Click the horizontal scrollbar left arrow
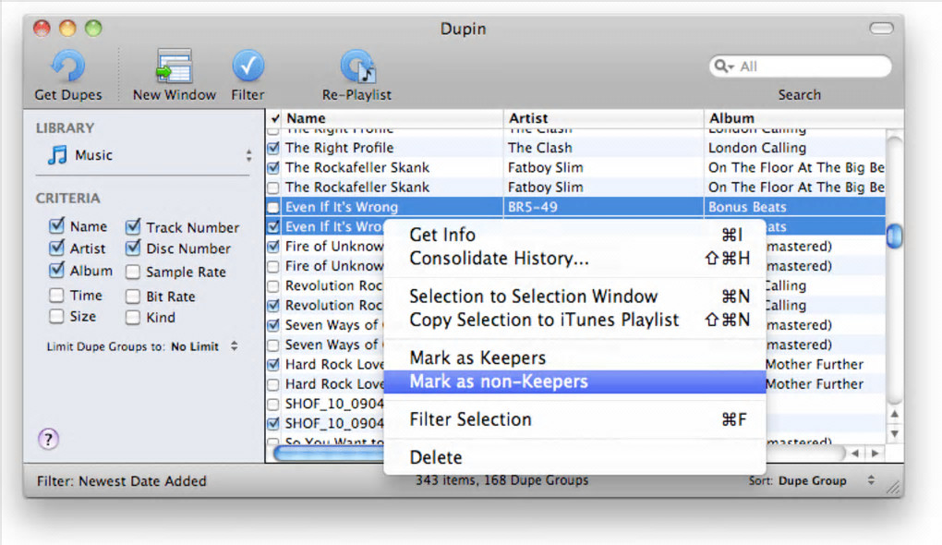The width and height of the screenshot is (942, 545). click(x=855, y=453)
